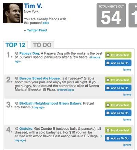
Task: Click Tim V.'s profile photo
Action: coord(13,13)
